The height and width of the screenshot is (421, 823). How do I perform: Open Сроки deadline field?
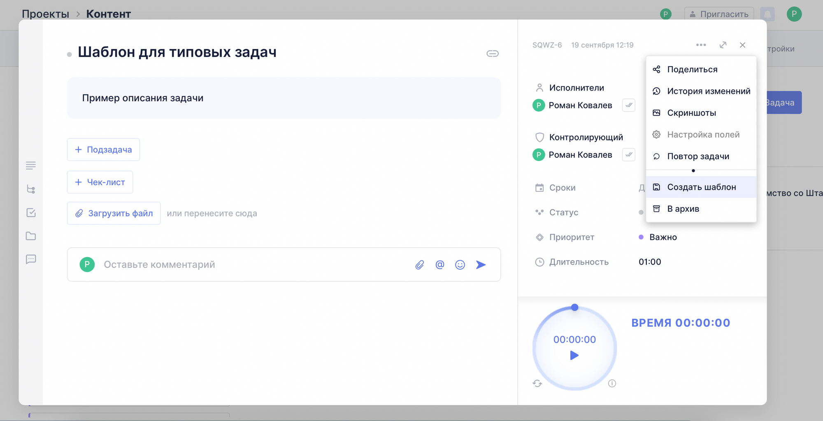(x=642, y=188)
